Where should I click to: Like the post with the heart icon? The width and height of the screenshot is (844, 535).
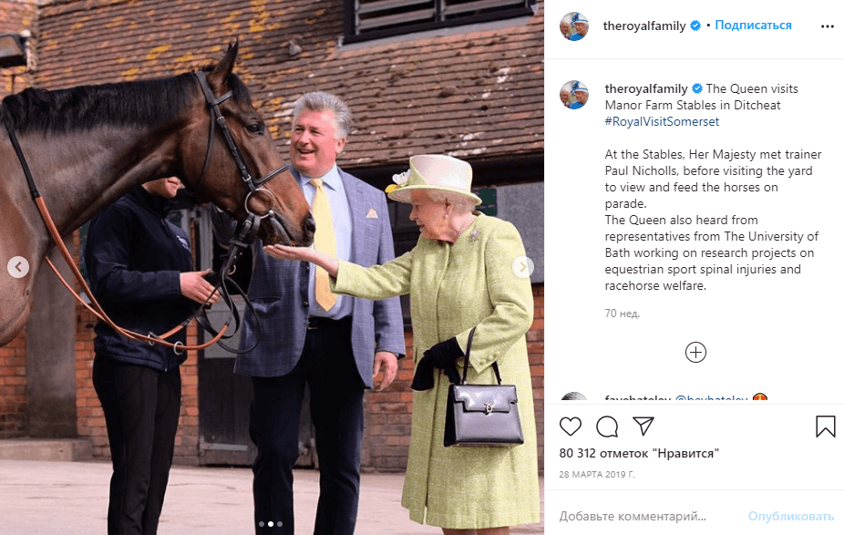click(570, 427)
